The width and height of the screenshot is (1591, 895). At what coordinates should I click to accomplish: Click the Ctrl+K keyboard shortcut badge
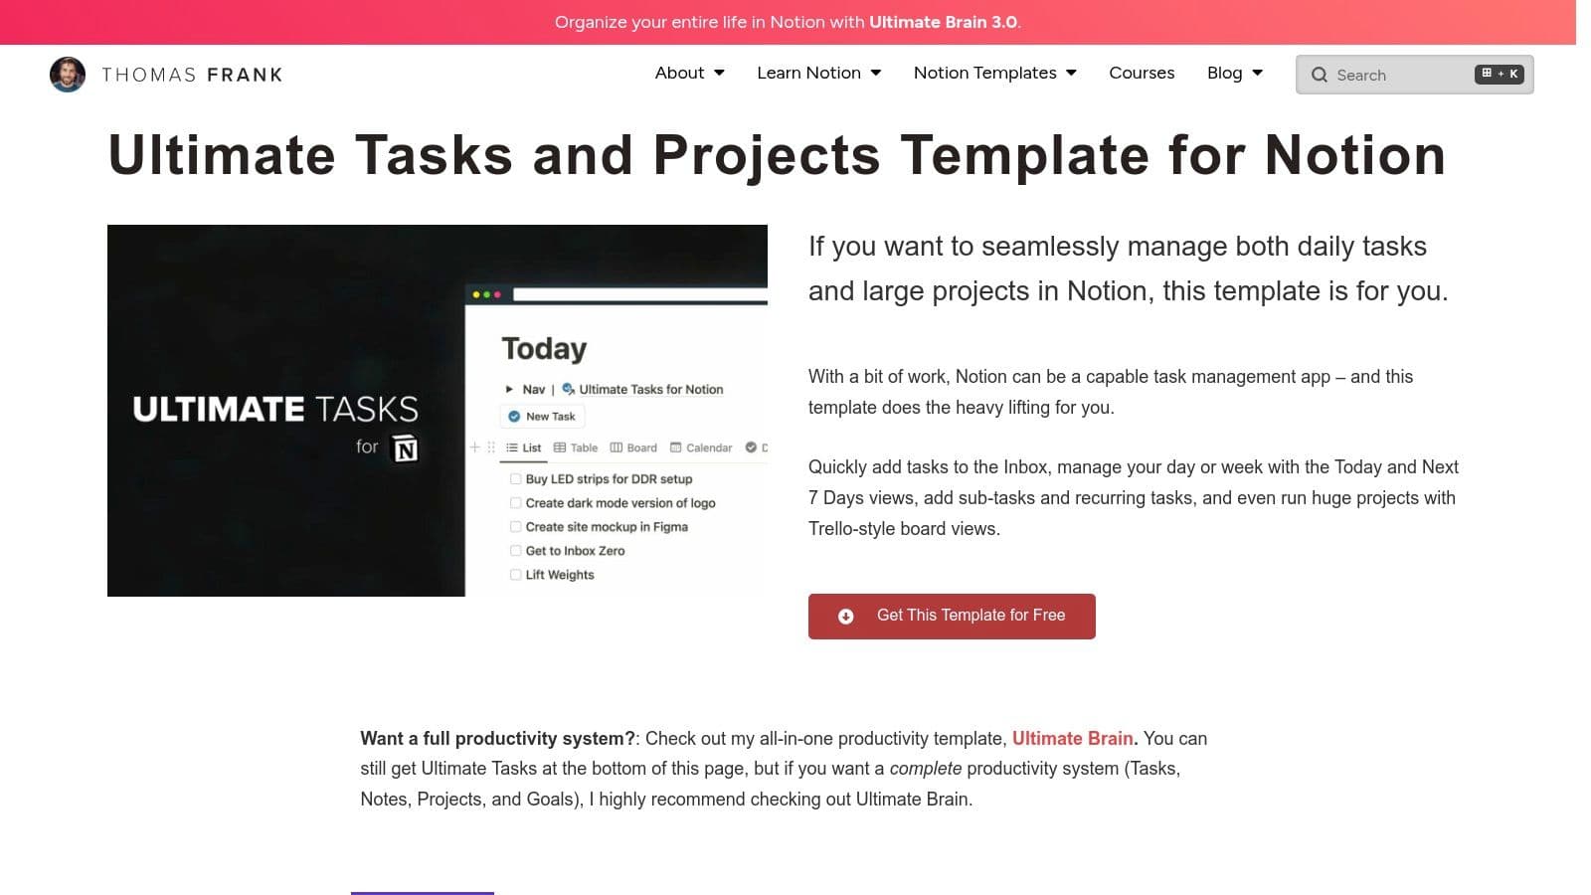[1500, 74]
